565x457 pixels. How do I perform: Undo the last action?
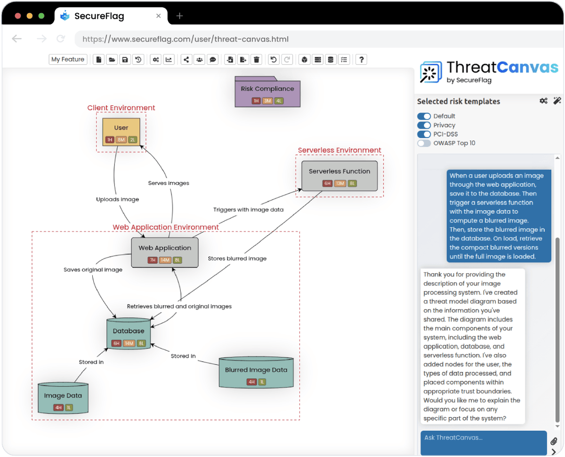pos(274,60)
